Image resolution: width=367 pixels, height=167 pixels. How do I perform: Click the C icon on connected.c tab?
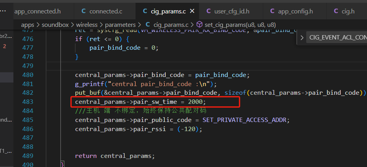[x=84, y=11]
